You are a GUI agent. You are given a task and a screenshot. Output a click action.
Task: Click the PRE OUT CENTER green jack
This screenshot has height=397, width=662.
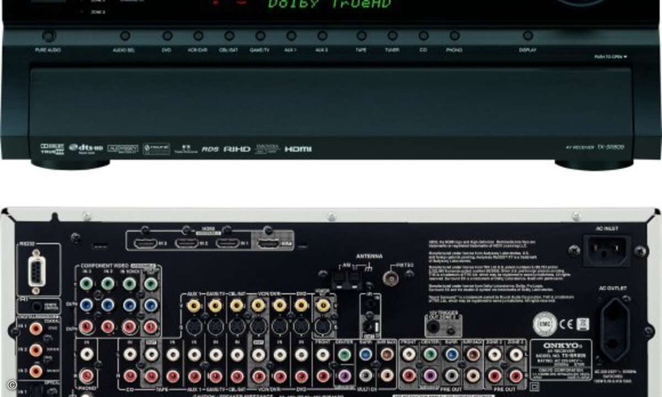click(430, 354)
